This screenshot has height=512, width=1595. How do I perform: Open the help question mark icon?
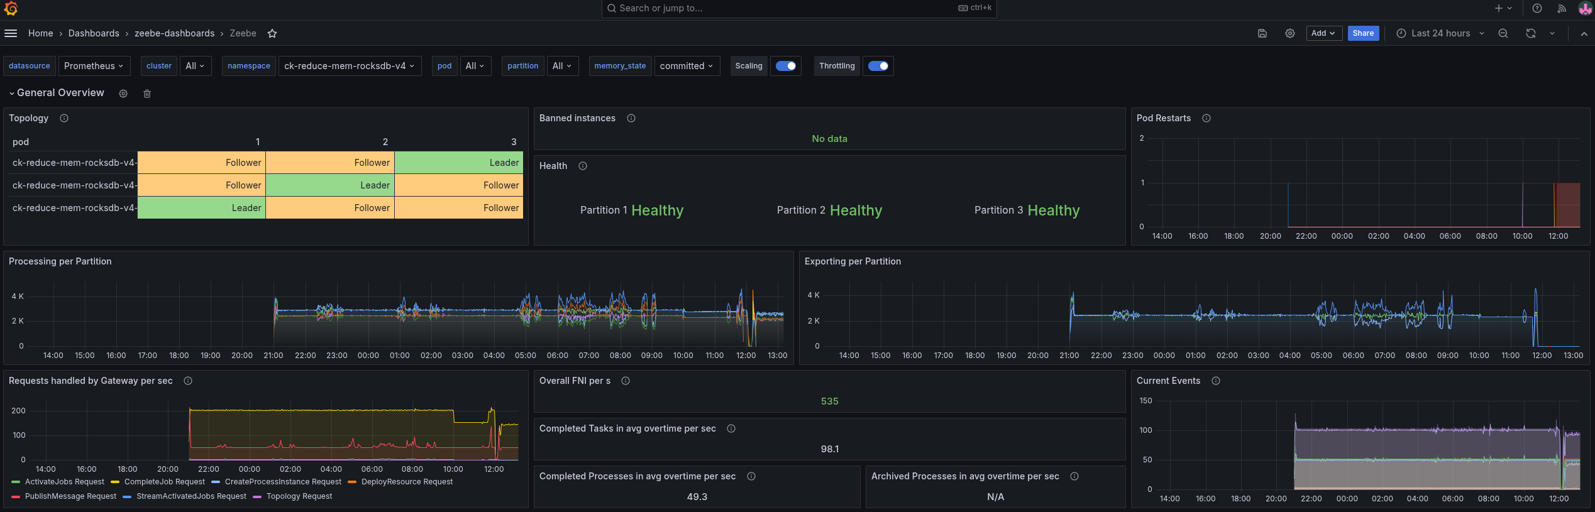[1537, 8]
